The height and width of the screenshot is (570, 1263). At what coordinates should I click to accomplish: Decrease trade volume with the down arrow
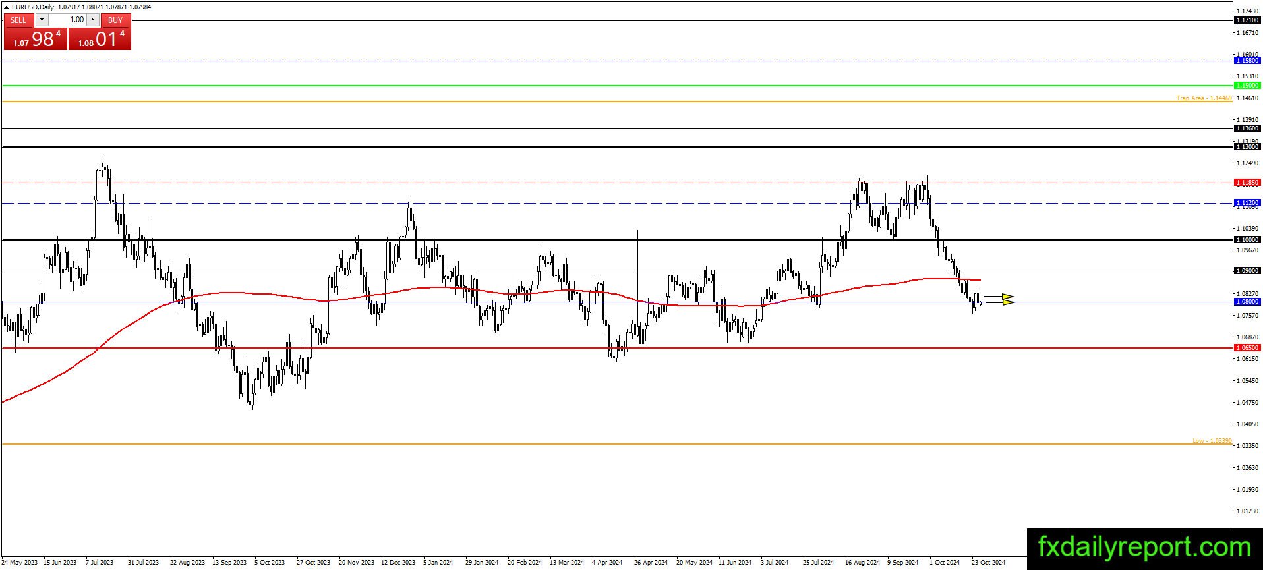click(x=42, y=20)
